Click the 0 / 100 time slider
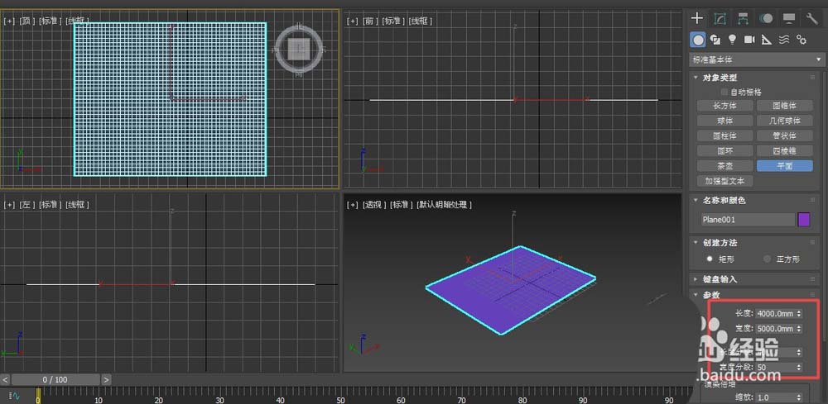Image resolution: width=828 pixels, height=404 pixels. 55,379
